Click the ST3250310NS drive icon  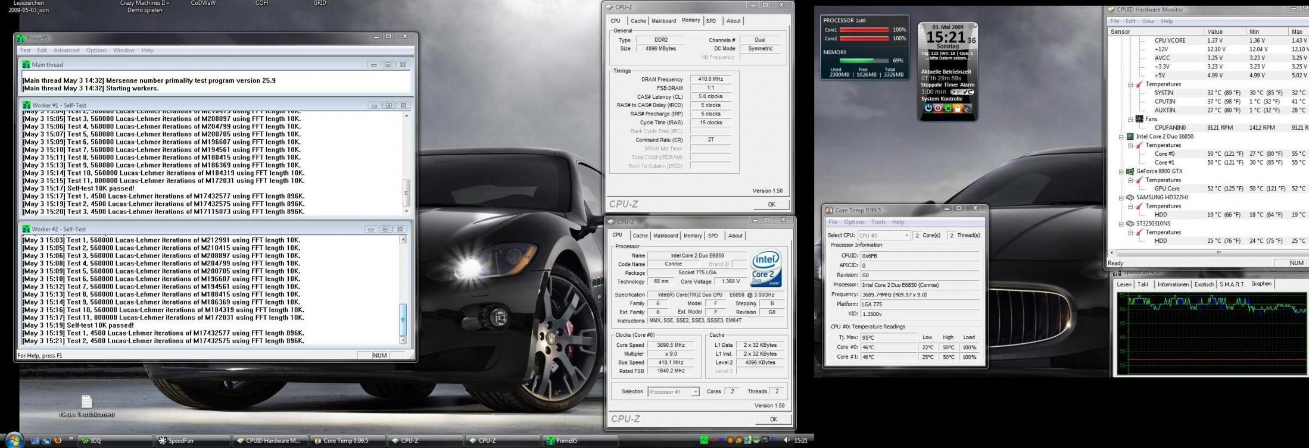pos(1130,224)
